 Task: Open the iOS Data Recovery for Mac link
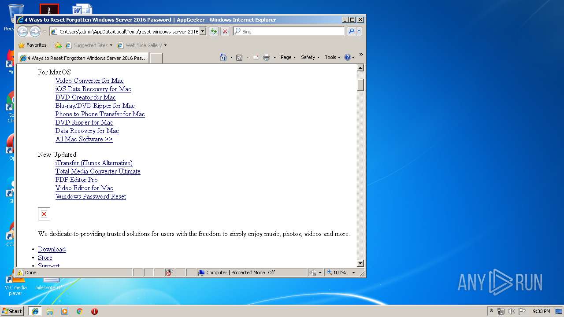[93, 89]
